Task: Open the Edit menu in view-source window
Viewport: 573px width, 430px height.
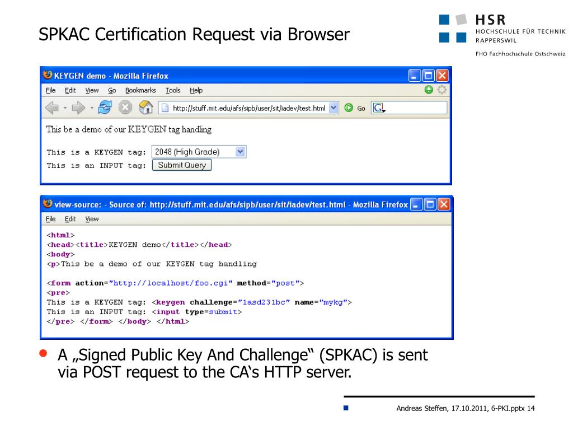Action: coord(70,219)
